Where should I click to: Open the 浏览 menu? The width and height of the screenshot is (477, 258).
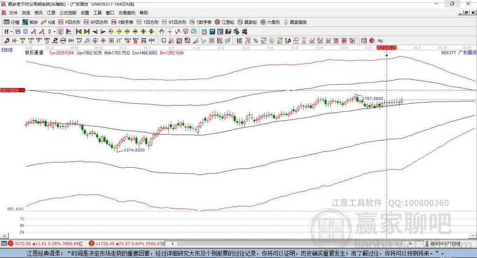[26, 13]
